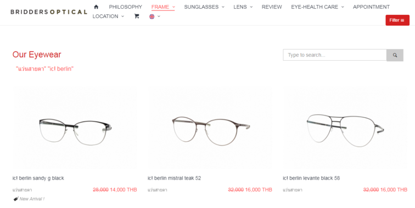
Task: Expand the LENS dropdown menu
Action: [x=243, y=7]
